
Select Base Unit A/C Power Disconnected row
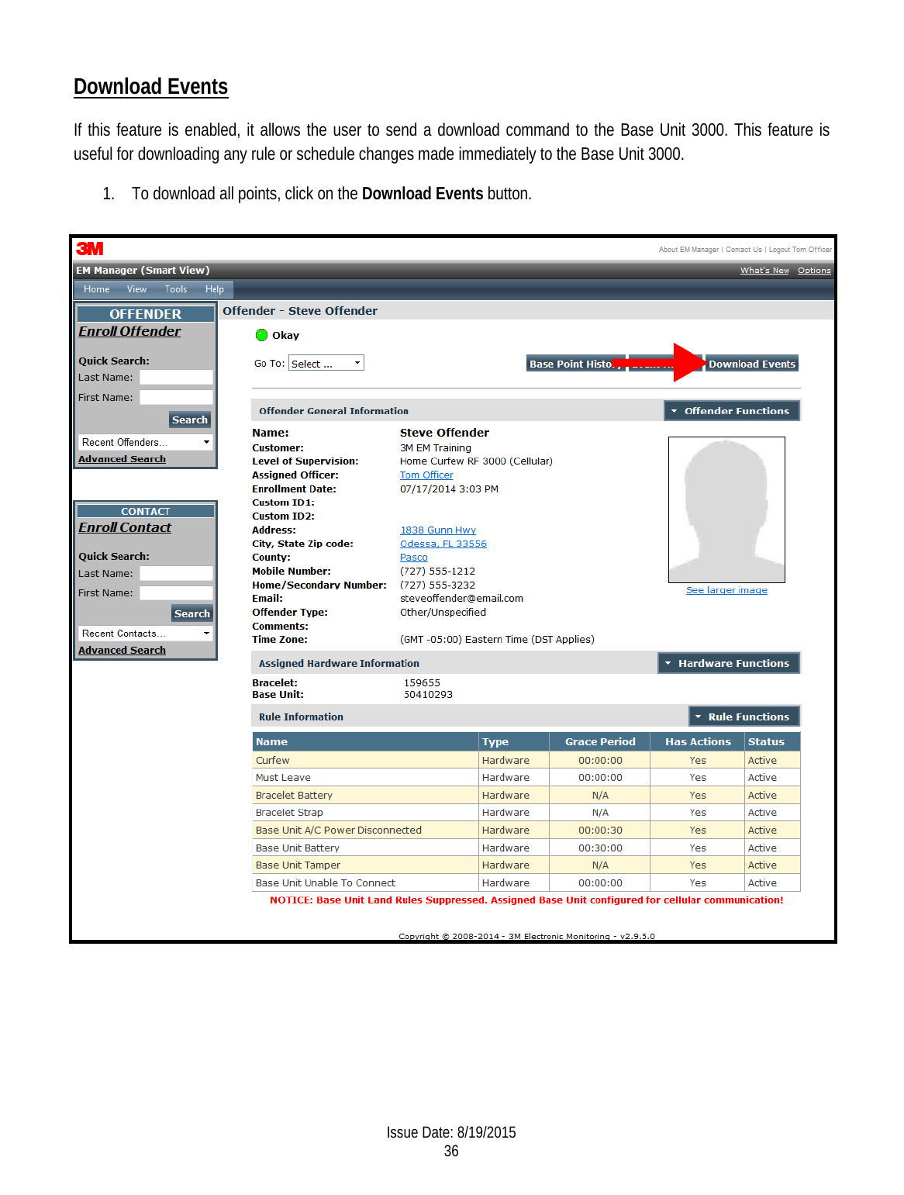(526, 830)
